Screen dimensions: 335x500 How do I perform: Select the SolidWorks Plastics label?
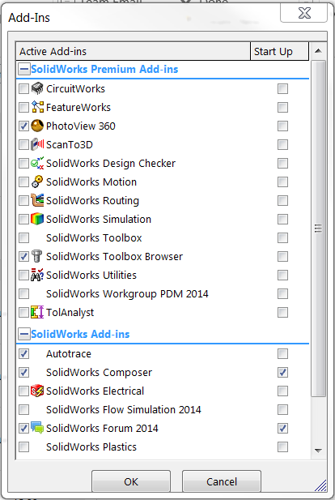(91, 447)
